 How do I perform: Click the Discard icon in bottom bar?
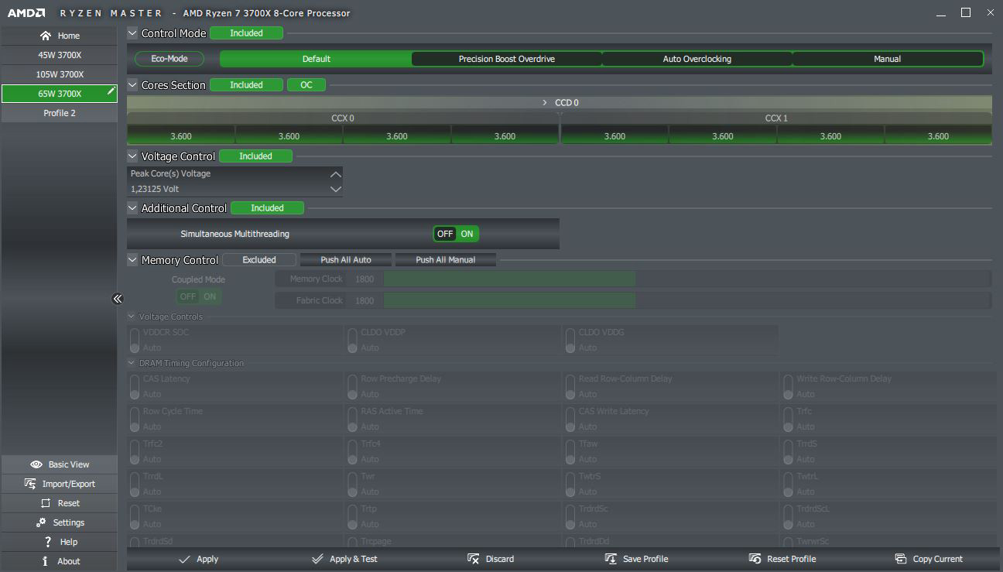pos(474,559)
